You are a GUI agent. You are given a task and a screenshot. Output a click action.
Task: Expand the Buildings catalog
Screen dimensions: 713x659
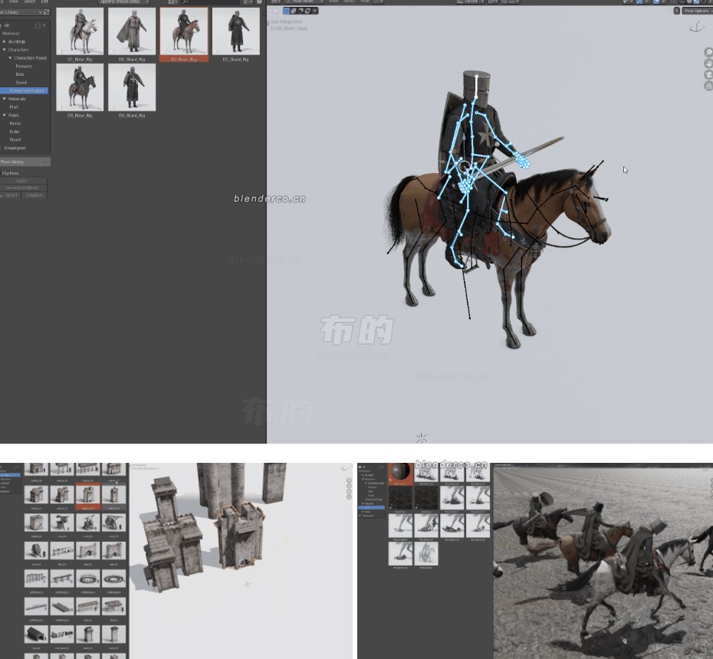point(5,42)
